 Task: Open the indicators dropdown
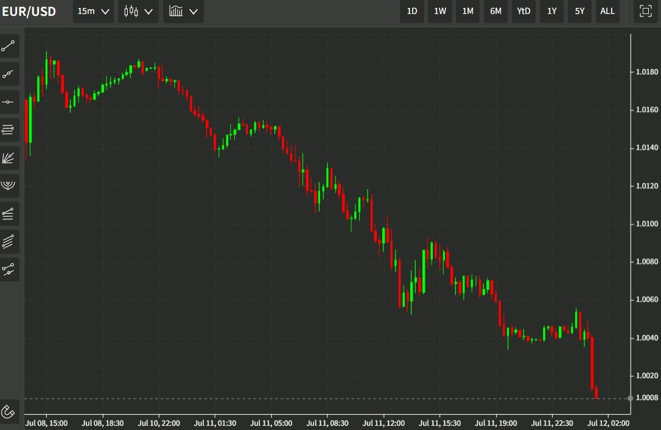183,11
